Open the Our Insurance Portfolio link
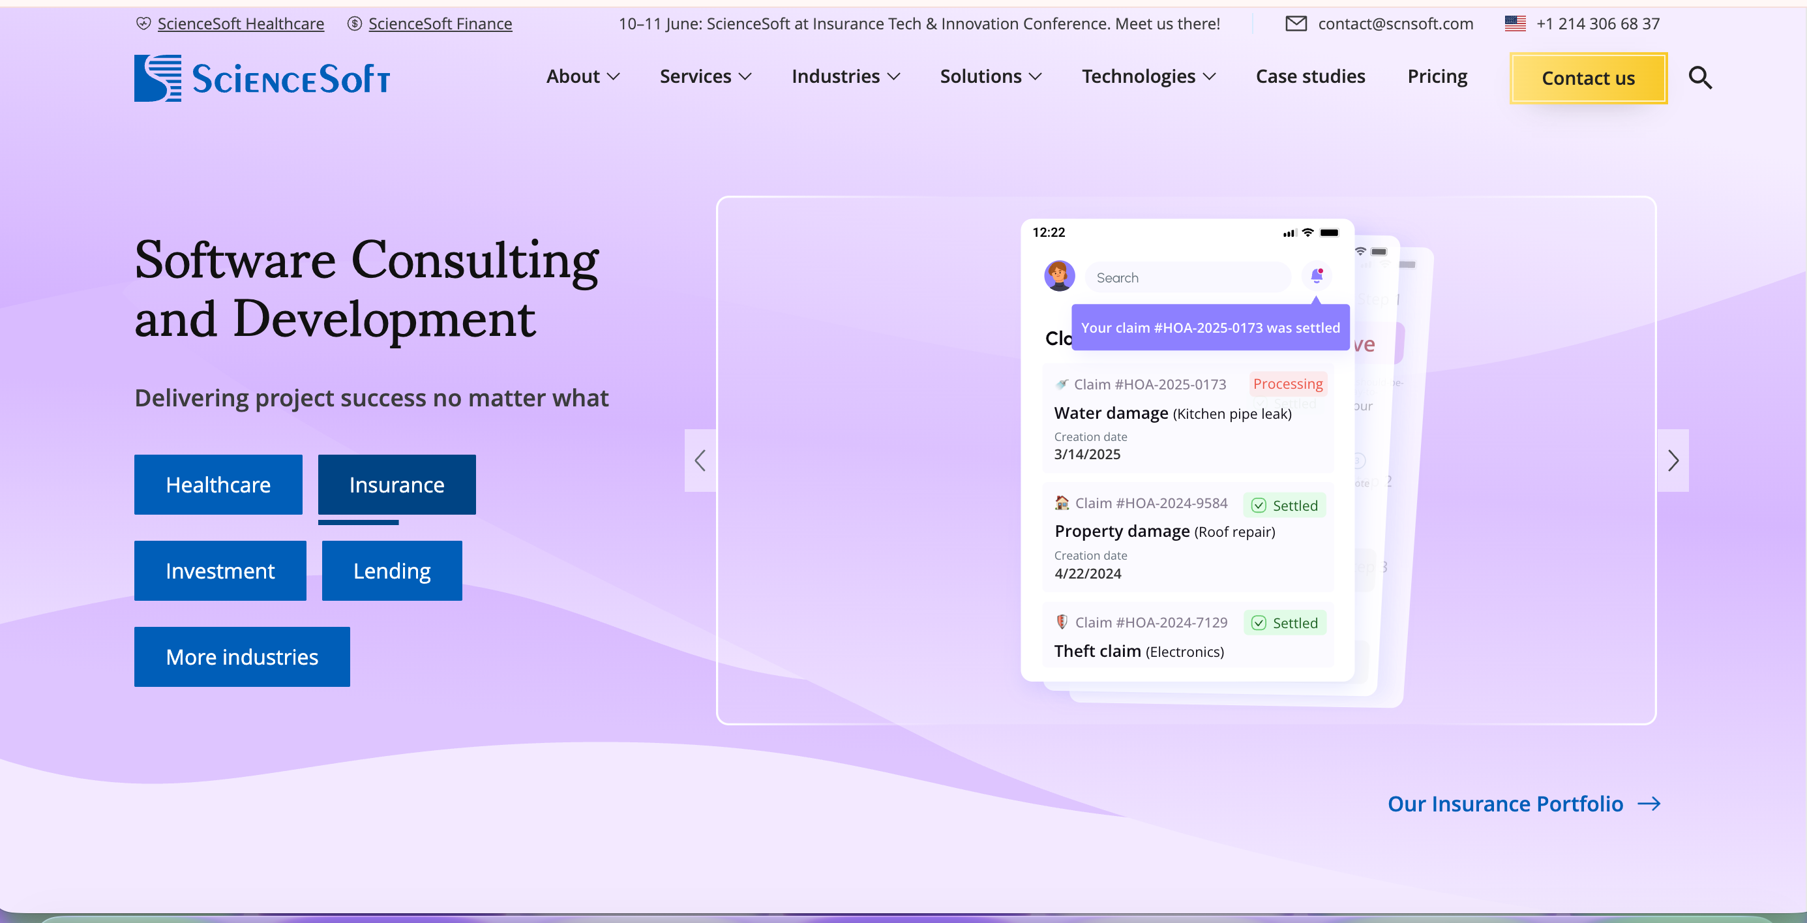The image size is (1807, 923). point(1505,804)
